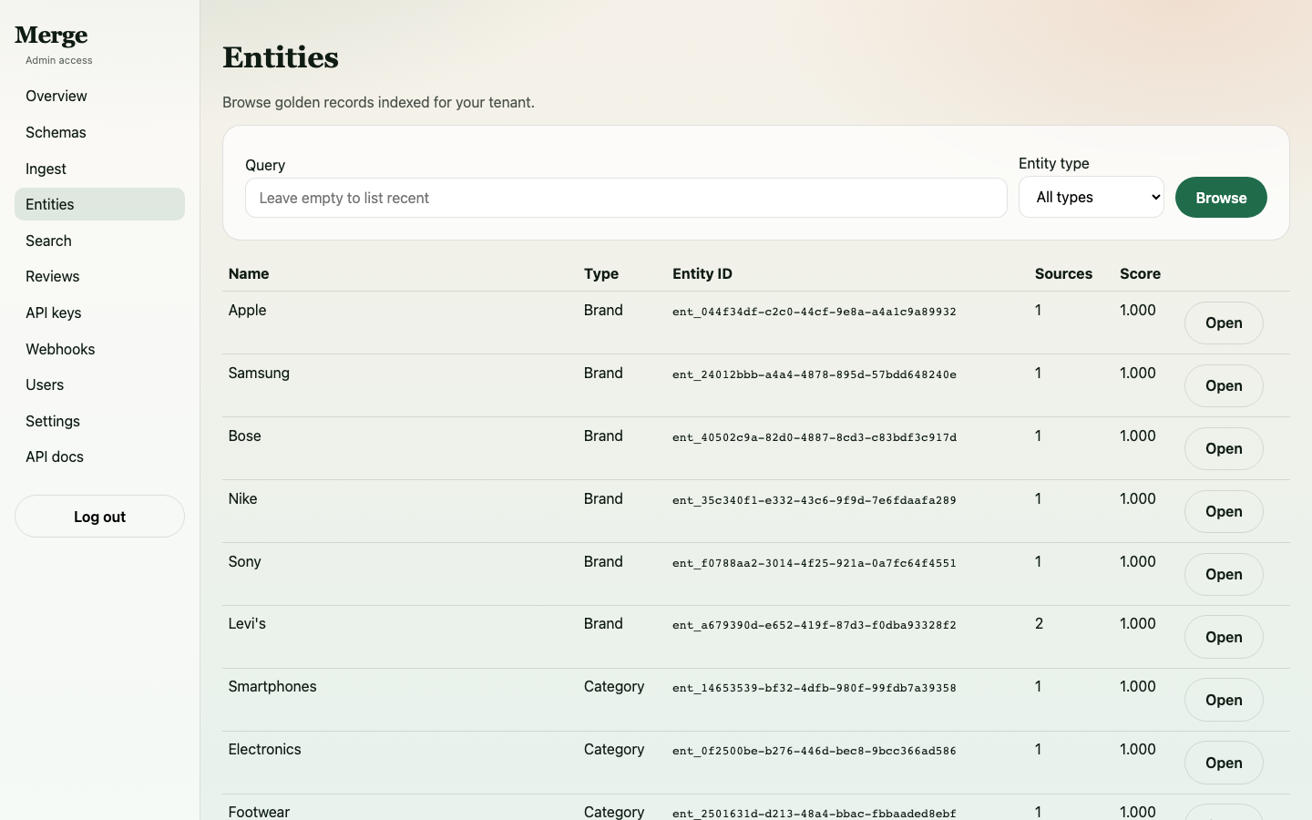Click the Electronics name cell
Screen dimensions: 1312x820
click(264, 749)
